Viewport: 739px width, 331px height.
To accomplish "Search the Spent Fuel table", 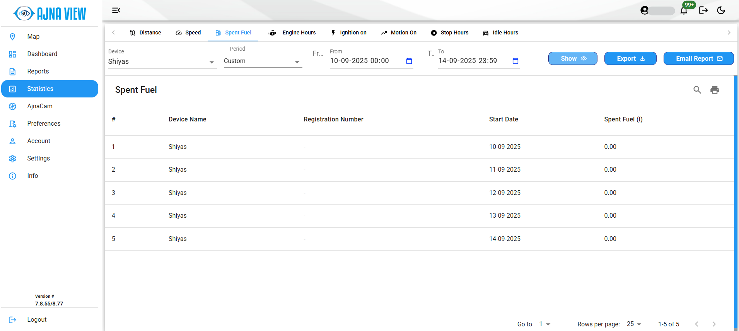I will [x=697, y=90].
